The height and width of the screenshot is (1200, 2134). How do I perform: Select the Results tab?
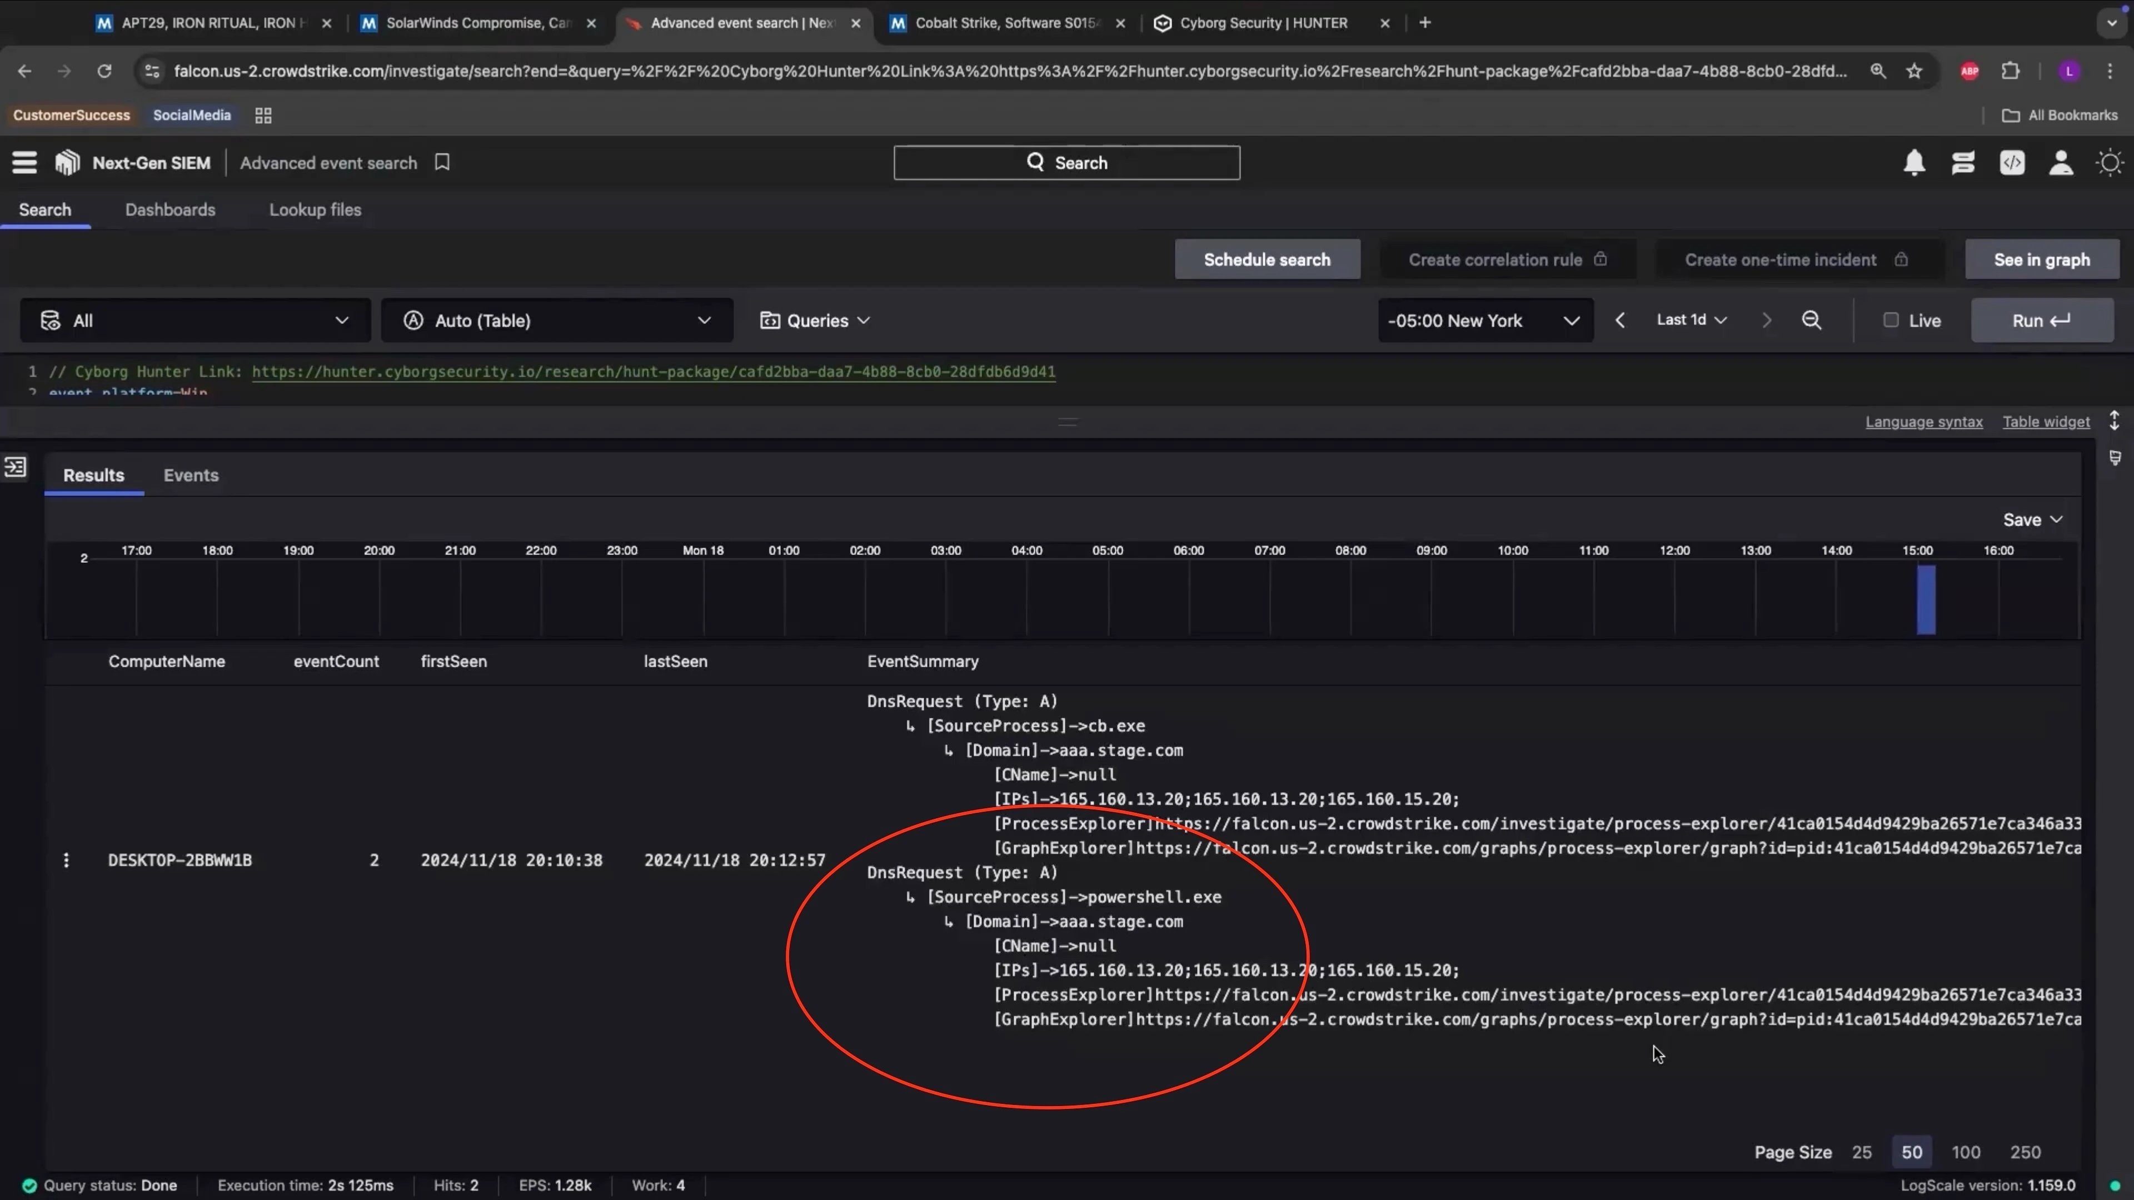pos(93,476)
